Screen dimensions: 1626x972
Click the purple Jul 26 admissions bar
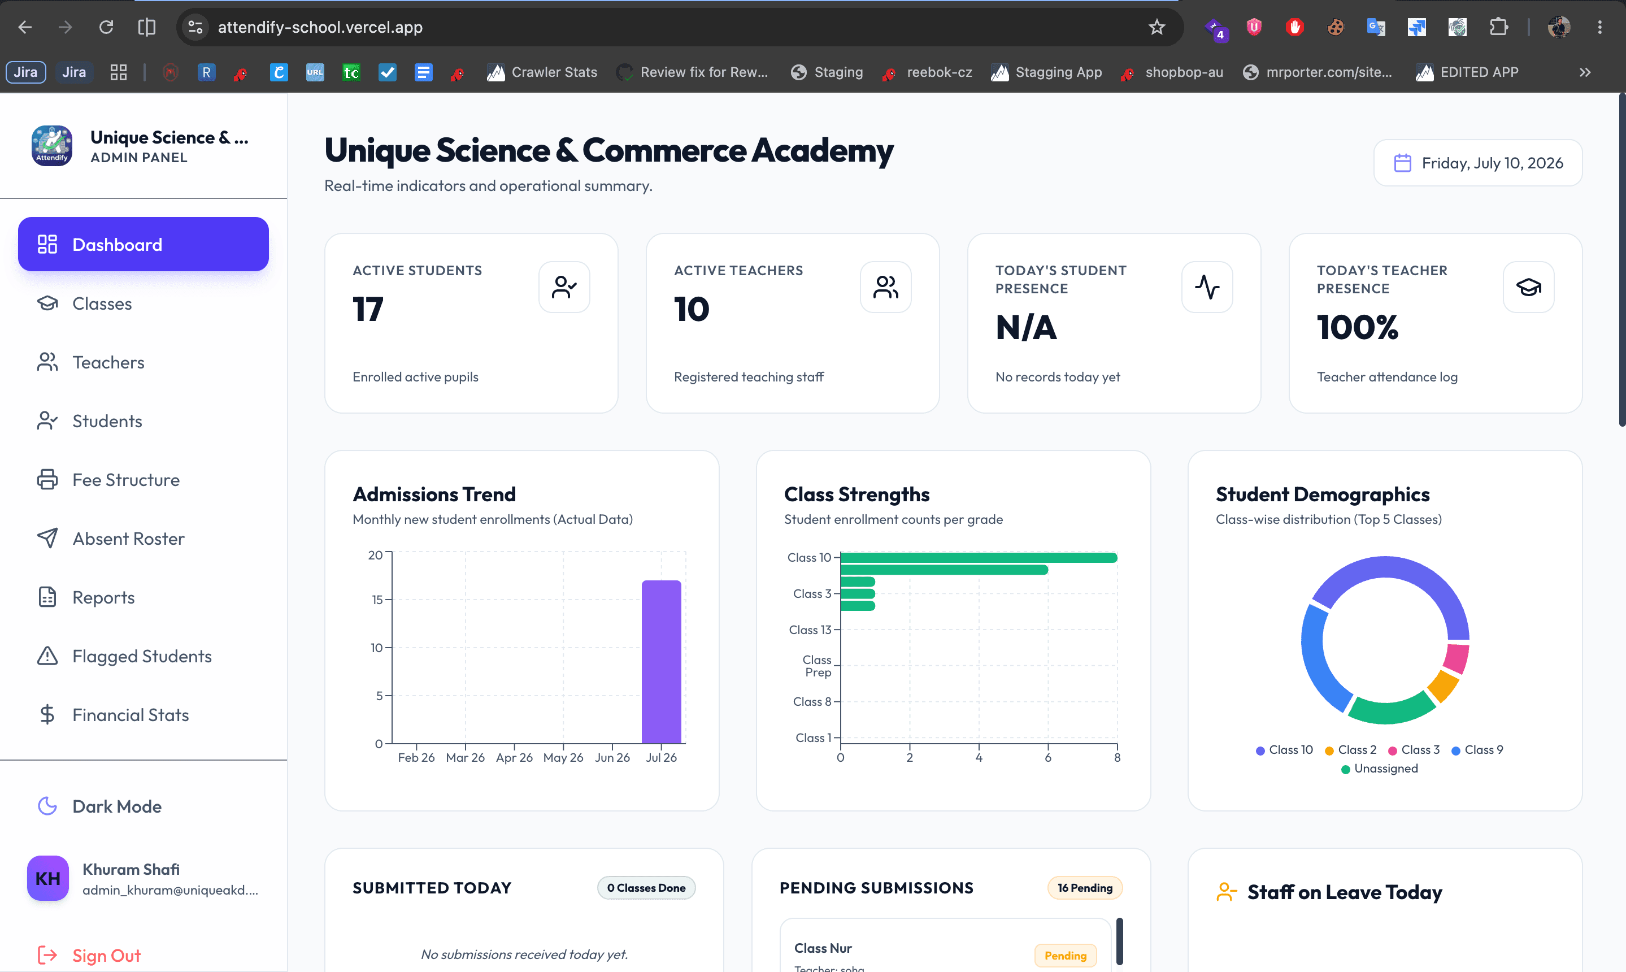[661, 662]
